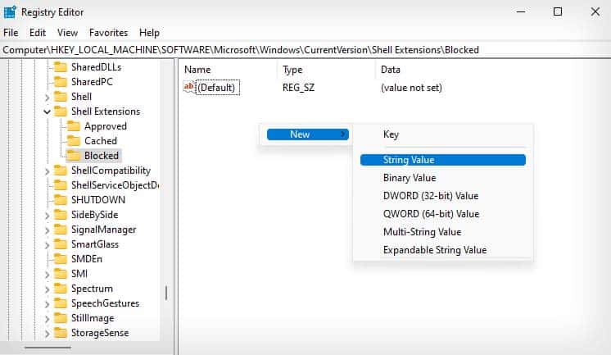The image size is (611, 355).
Task: Click the SHUTDOWN folder icon
Action: 61,200
